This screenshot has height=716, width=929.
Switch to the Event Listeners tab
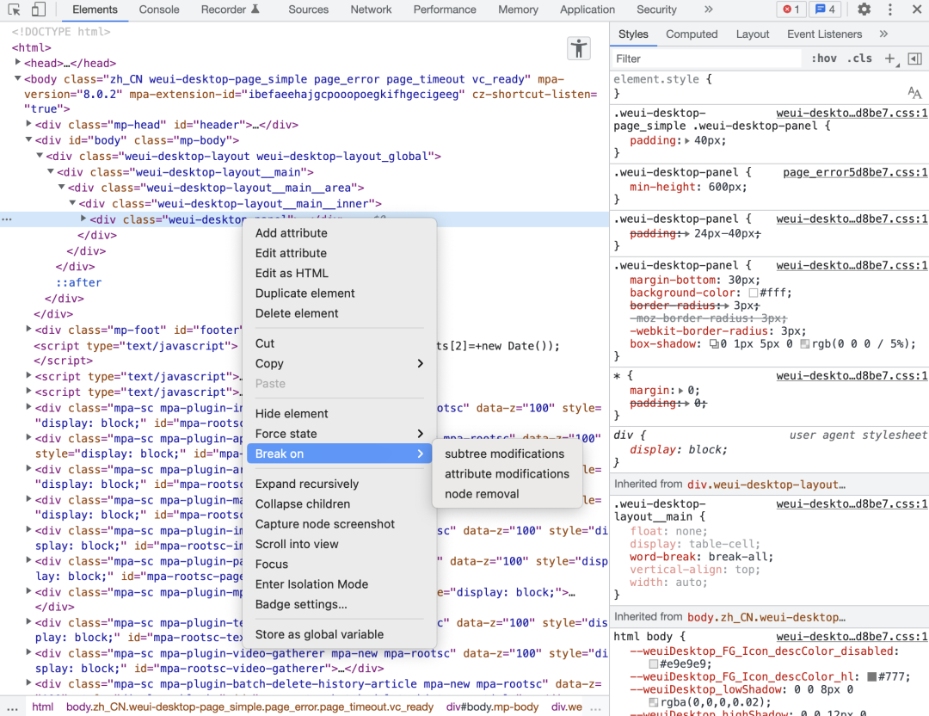824,34
